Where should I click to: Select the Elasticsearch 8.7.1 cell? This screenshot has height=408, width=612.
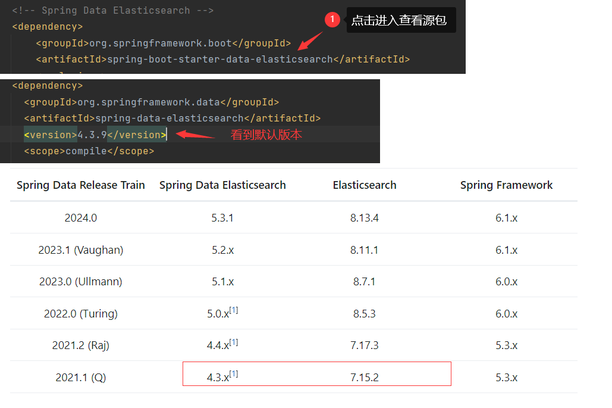365,282
